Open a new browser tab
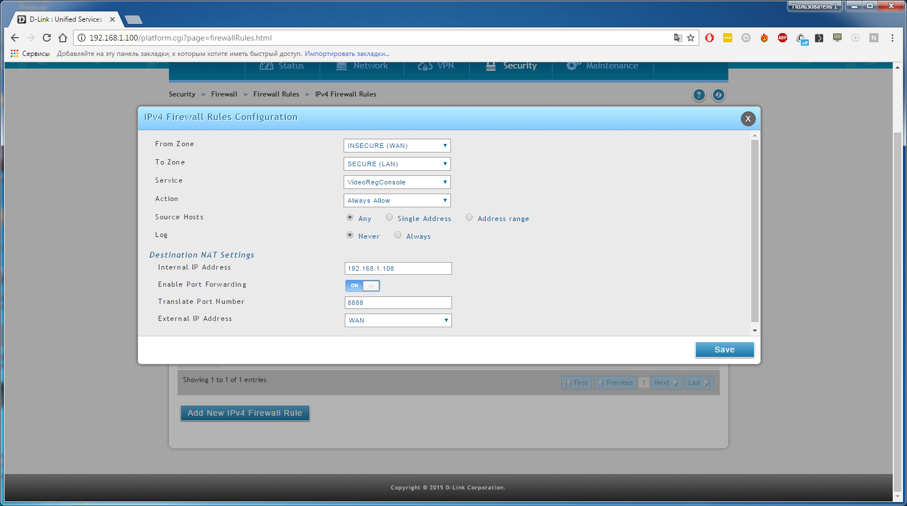The height and width of the screenshot is (506, 907). tap(133, 19)
